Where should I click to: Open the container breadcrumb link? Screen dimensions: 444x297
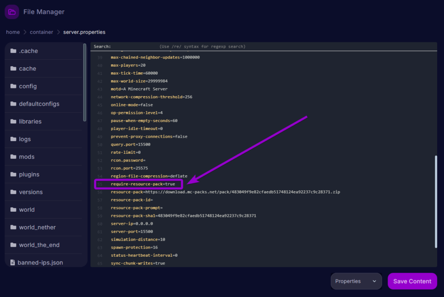tap(41, 32)
